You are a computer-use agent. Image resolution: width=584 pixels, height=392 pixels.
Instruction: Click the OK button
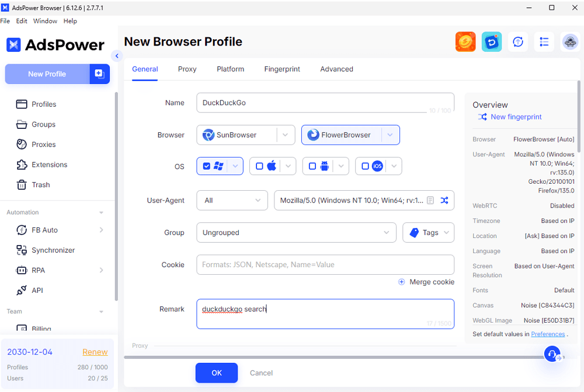point(217,373)
